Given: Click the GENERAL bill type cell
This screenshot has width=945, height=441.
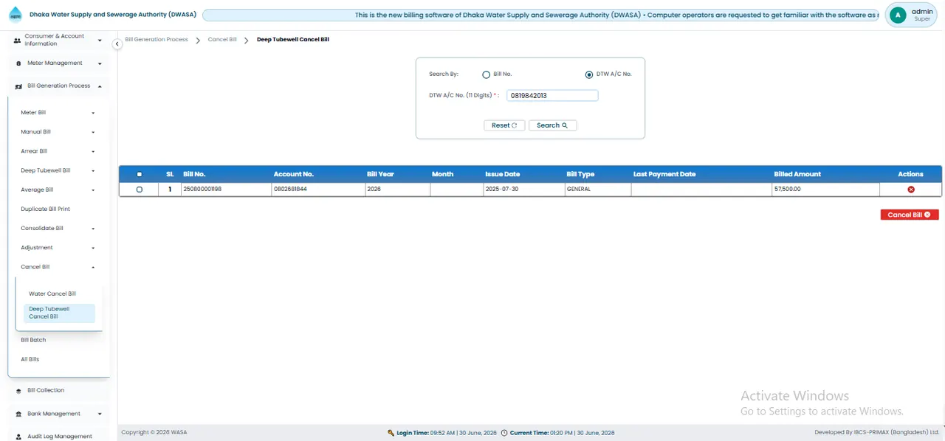Looking at the screenshot, I should [x=597, y=190].
